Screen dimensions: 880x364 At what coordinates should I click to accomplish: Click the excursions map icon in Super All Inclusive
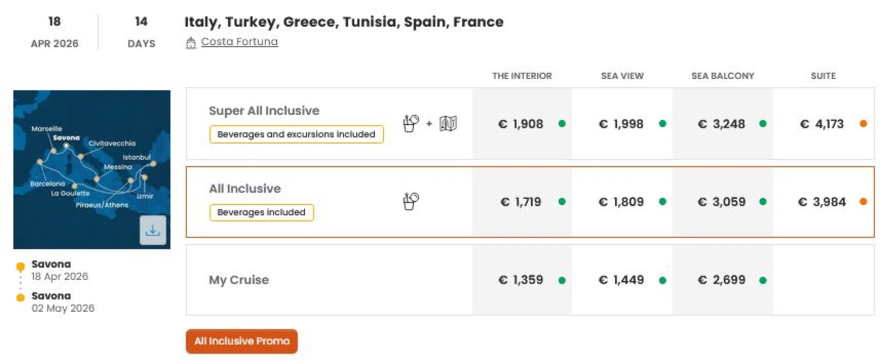448,123
